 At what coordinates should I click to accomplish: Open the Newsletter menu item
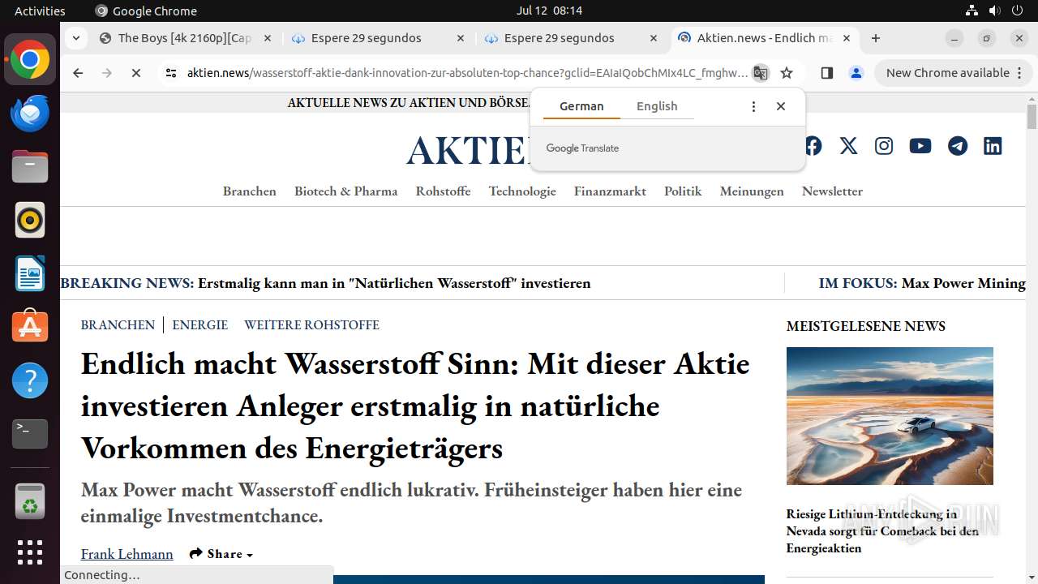click(832, 191)
